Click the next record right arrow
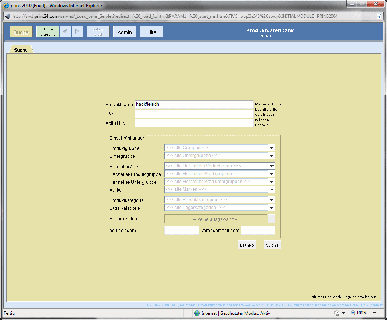Viewport: 387px width, 320px height. (77, 32)
